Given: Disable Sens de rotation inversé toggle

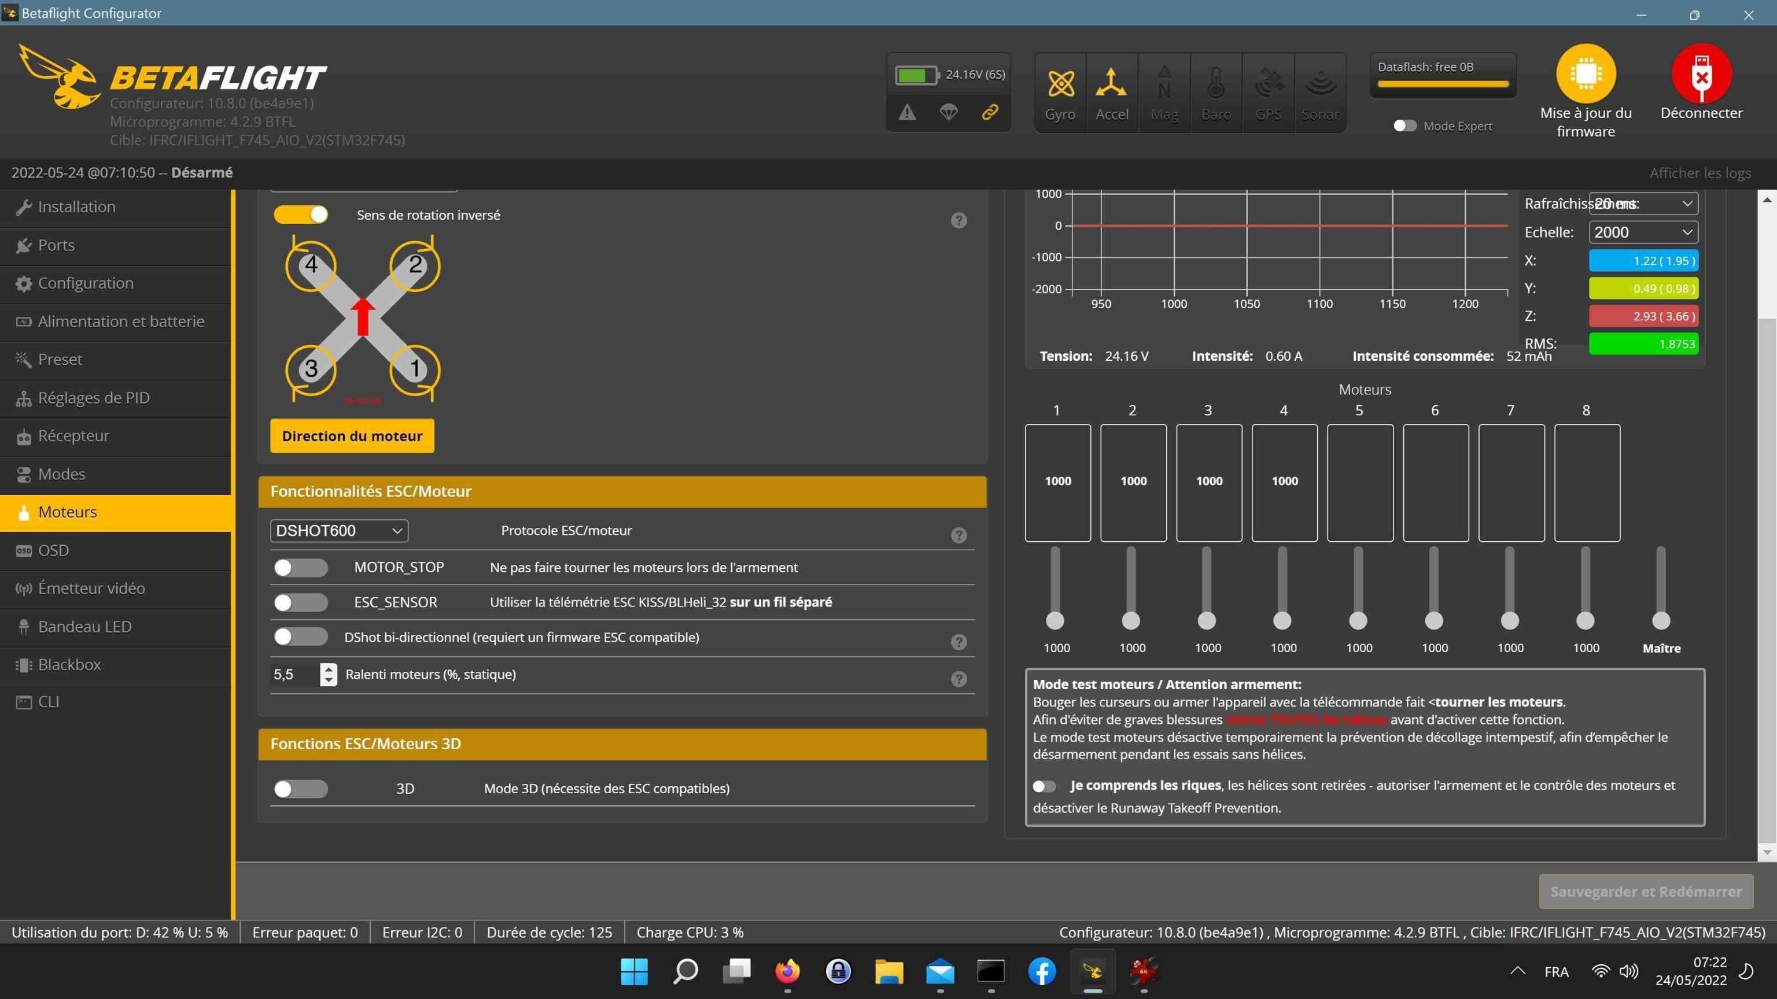Looking at the screenshot, I should 301,214.
